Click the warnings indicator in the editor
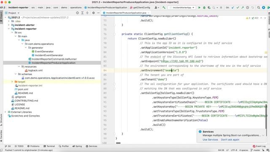270x152 pixels. point(248,18)
